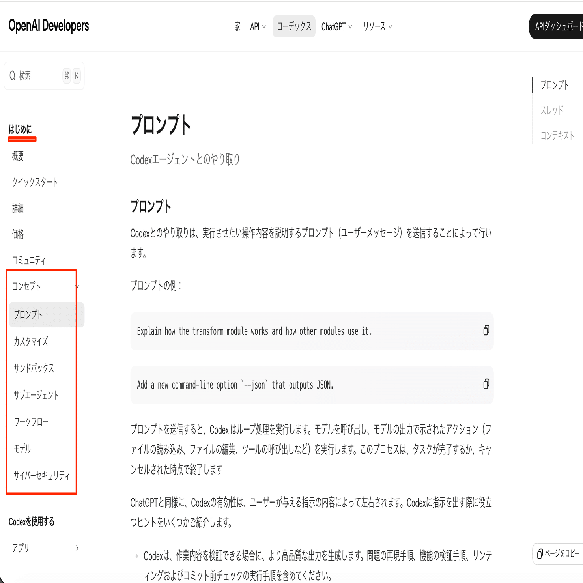583x583 pixels.
Task: Select the コーデックス tab in header
Action: pyautogui.click(x=294, y=26)
